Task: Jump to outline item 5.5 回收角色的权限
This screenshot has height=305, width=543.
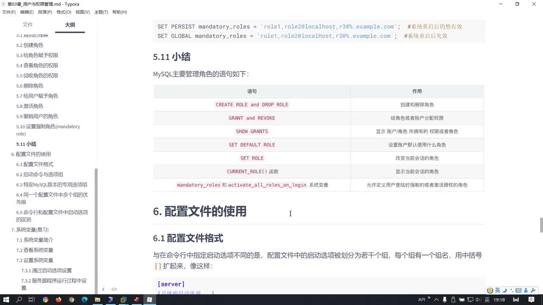Action: pos(37,75)
